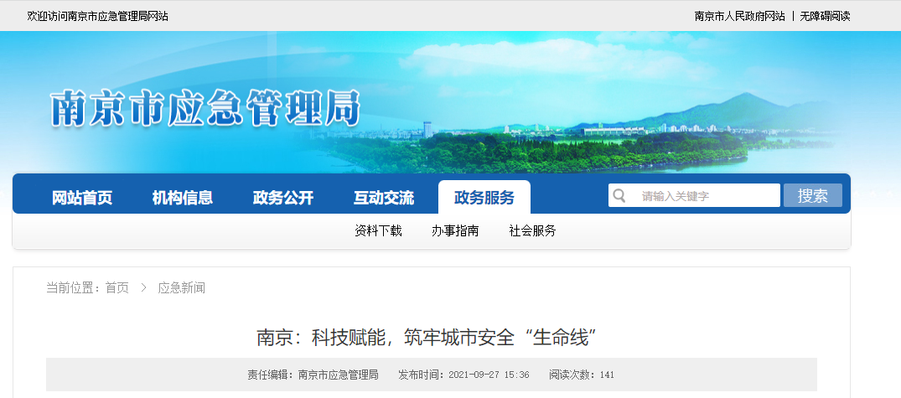Open the 办事指南 submenu item
Viewport: 901px width, 398px height.
[x=455, y=231]
